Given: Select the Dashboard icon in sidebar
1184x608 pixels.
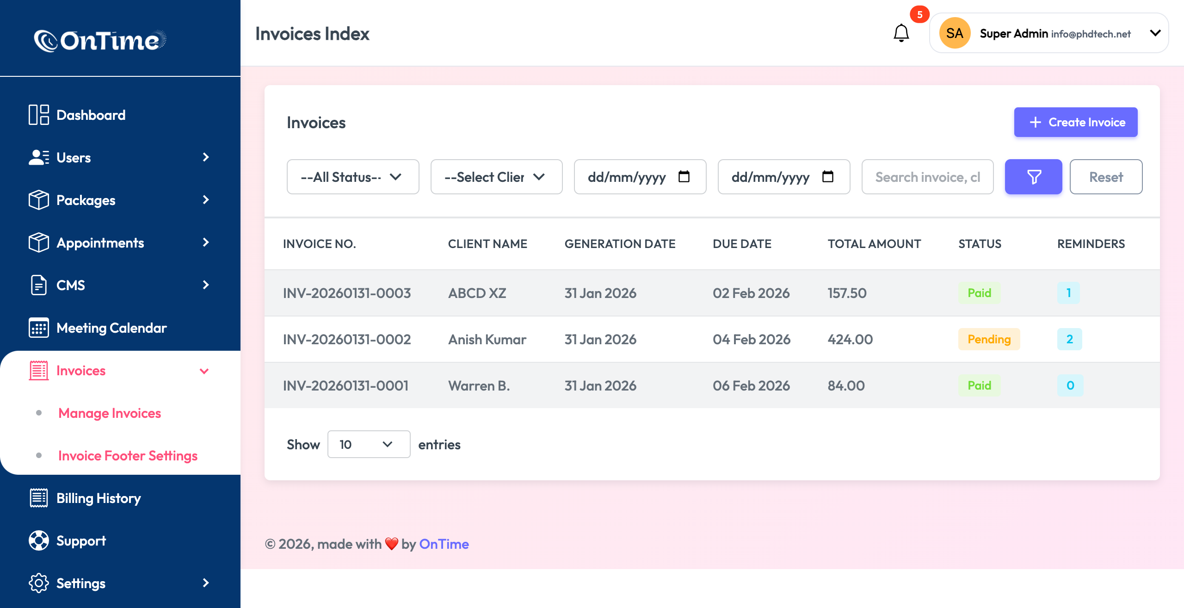Looking at the screenshot, I should (39, 115).
